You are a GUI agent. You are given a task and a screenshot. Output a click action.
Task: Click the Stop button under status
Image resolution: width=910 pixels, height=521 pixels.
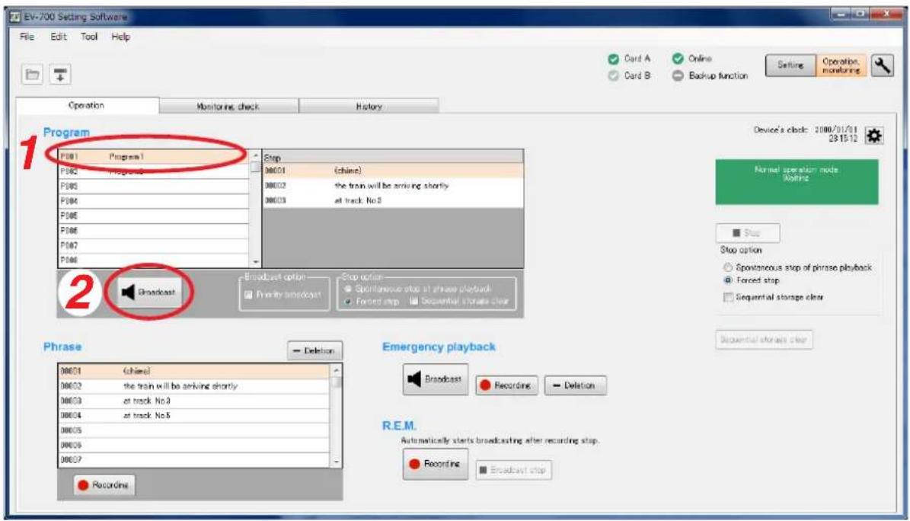click(748, 233)
